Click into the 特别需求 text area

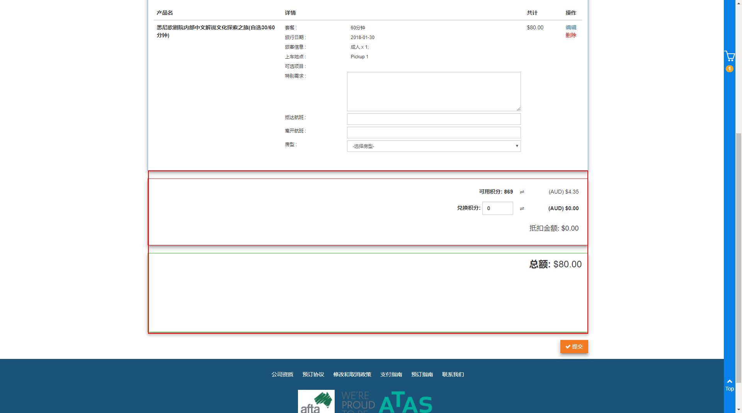point(433,92)
